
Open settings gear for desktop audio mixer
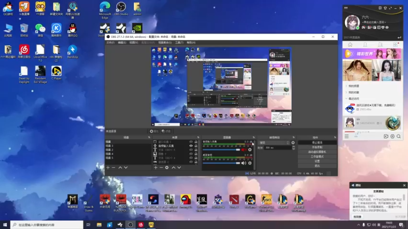(250, 163)
